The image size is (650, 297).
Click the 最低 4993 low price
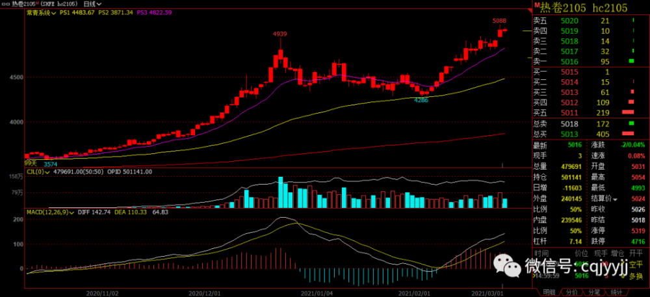click(x=638, y=188)
